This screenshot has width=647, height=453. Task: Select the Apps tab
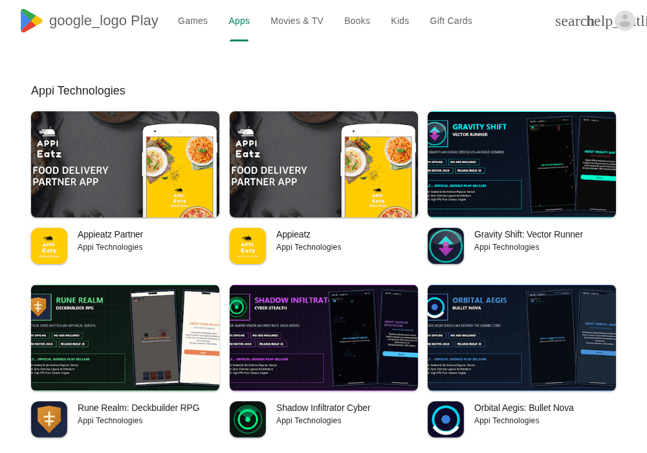pyautogui.click(x=239, y=21)
